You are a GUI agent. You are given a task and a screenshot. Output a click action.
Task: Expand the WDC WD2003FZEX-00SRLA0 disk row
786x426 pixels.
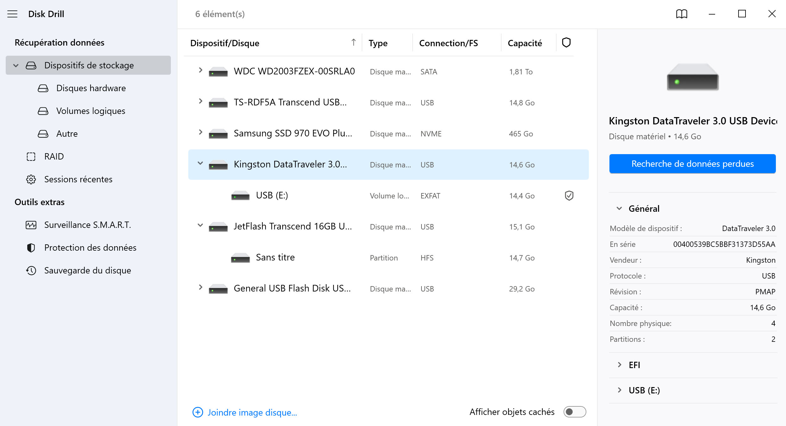coord(200,70)
